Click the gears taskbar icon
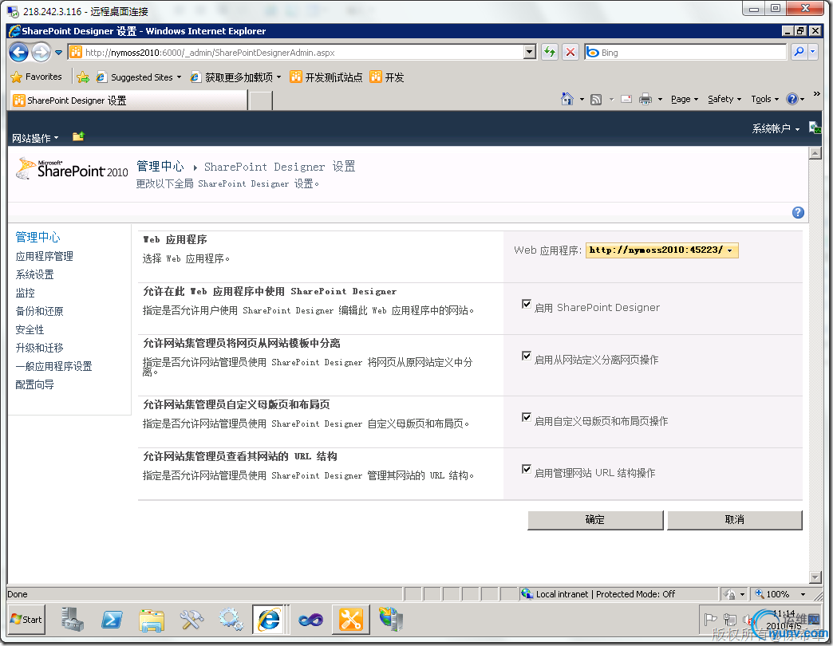This screenshot has width=833, height=646. (231, 620)
